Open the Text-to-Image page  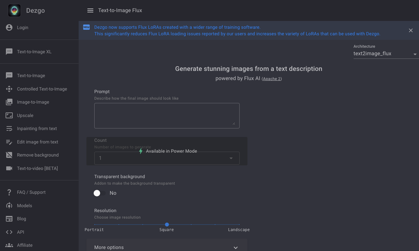point(39,75)
